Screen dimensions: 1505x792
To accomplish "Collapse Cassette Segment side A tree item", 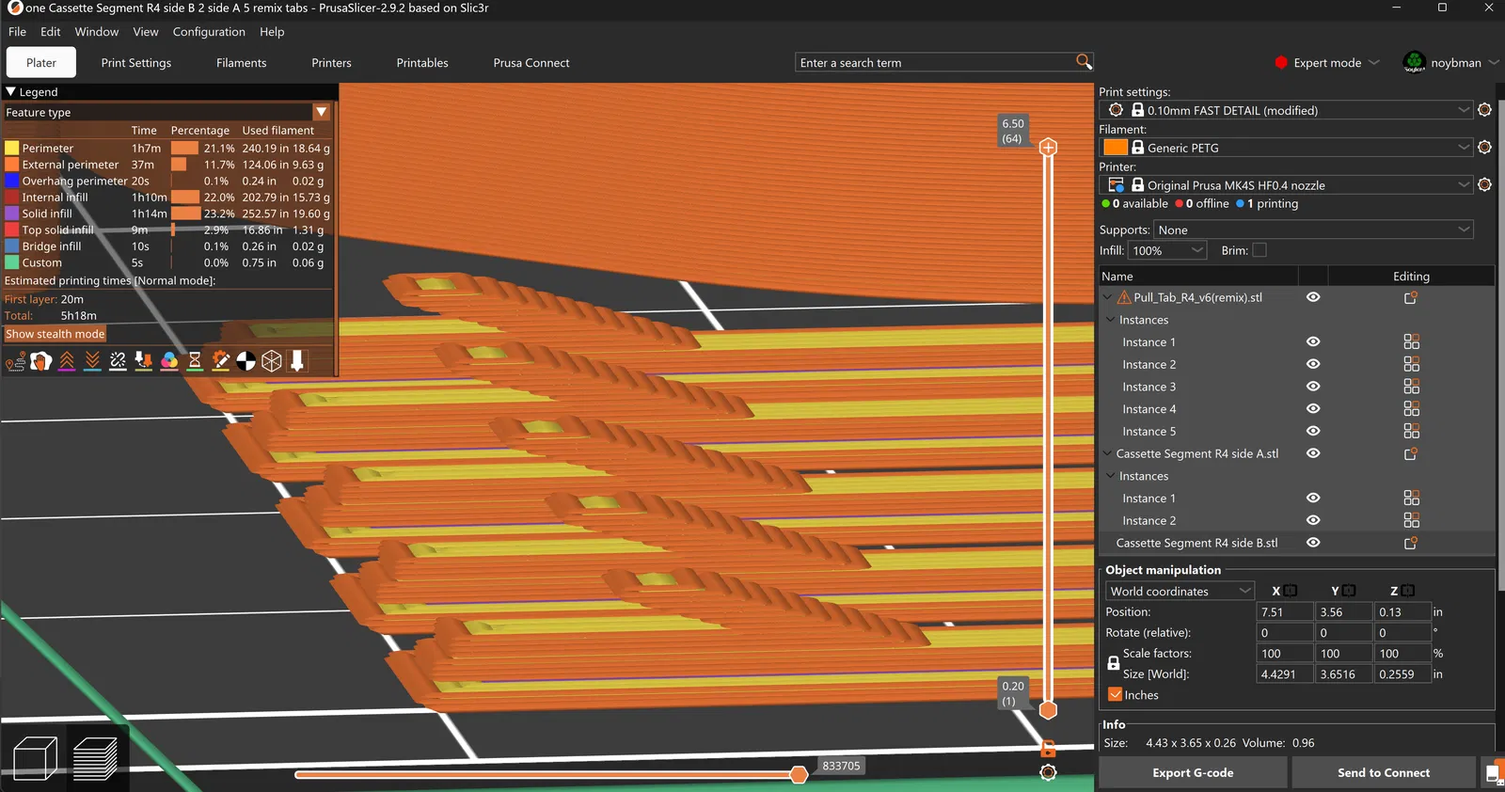I will [x=1107, y=453].
